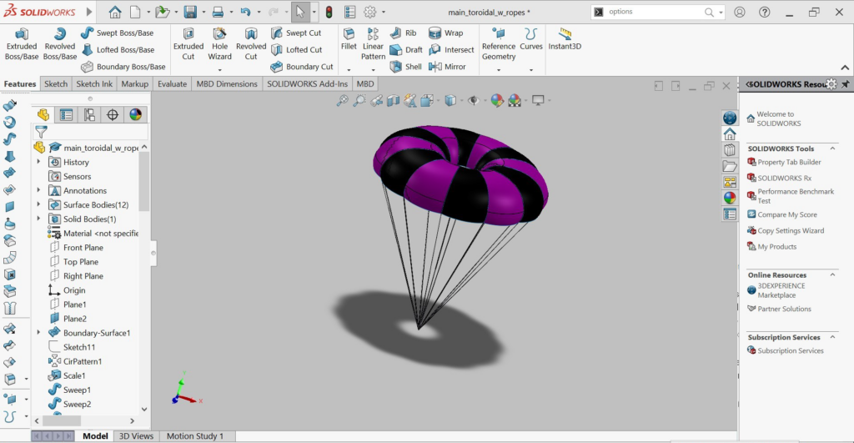The image size is (854, 443).
Task: Collapse the Online Resources section
Action: click(833, 274)
